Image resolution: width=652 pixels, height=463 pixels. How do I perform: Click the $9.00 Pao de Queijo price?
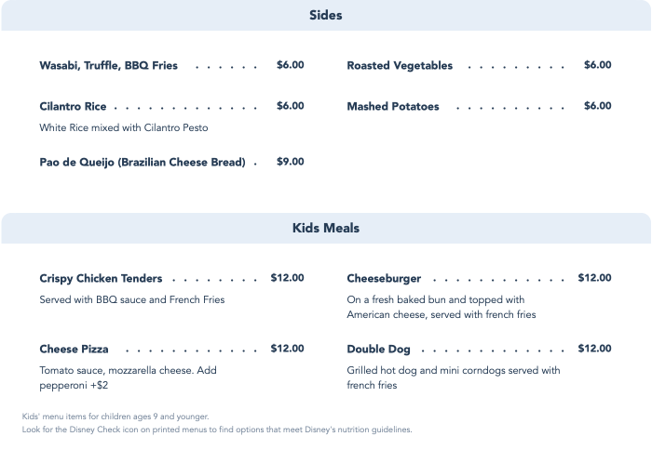point(290,162)
